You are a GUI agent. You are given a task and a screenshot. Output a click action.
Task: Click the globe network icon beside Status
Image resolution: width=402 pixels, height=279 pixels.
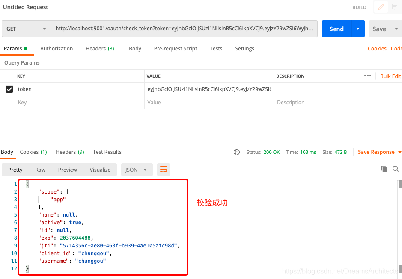237,152
